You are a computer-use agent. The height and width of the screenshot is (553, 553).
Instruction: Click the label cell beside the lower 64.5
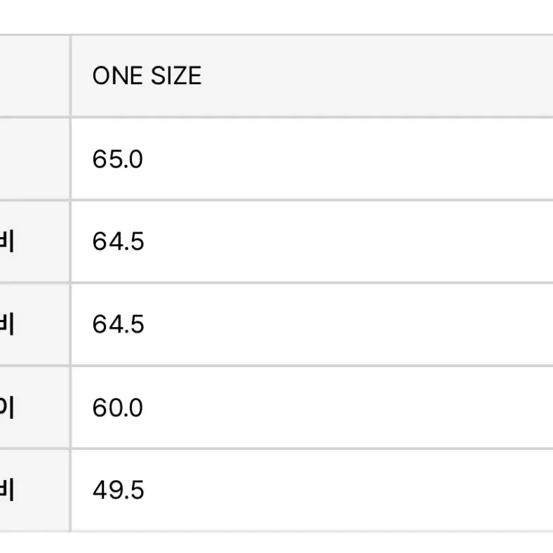click(34, 324)
